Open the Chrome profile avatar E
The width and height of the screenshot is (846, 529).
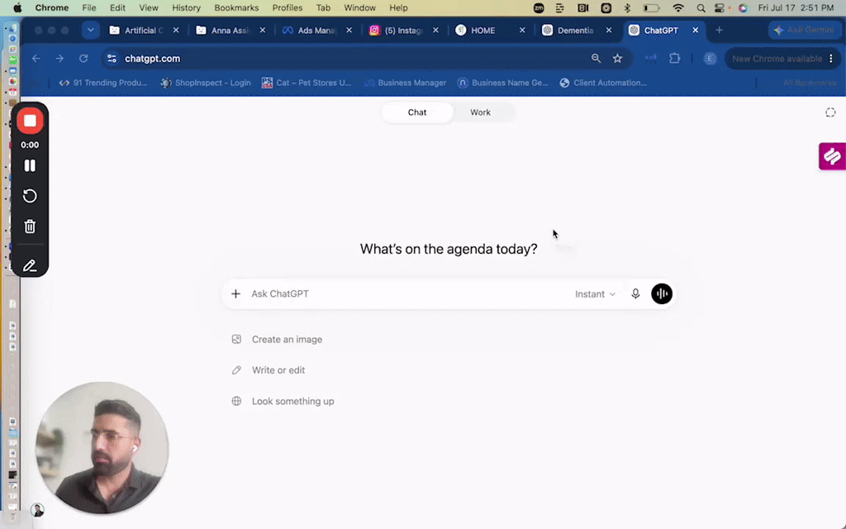[710, 59]
